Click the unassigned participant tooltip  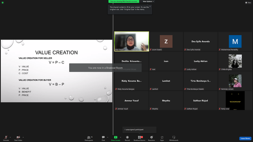tap(140, 130)
